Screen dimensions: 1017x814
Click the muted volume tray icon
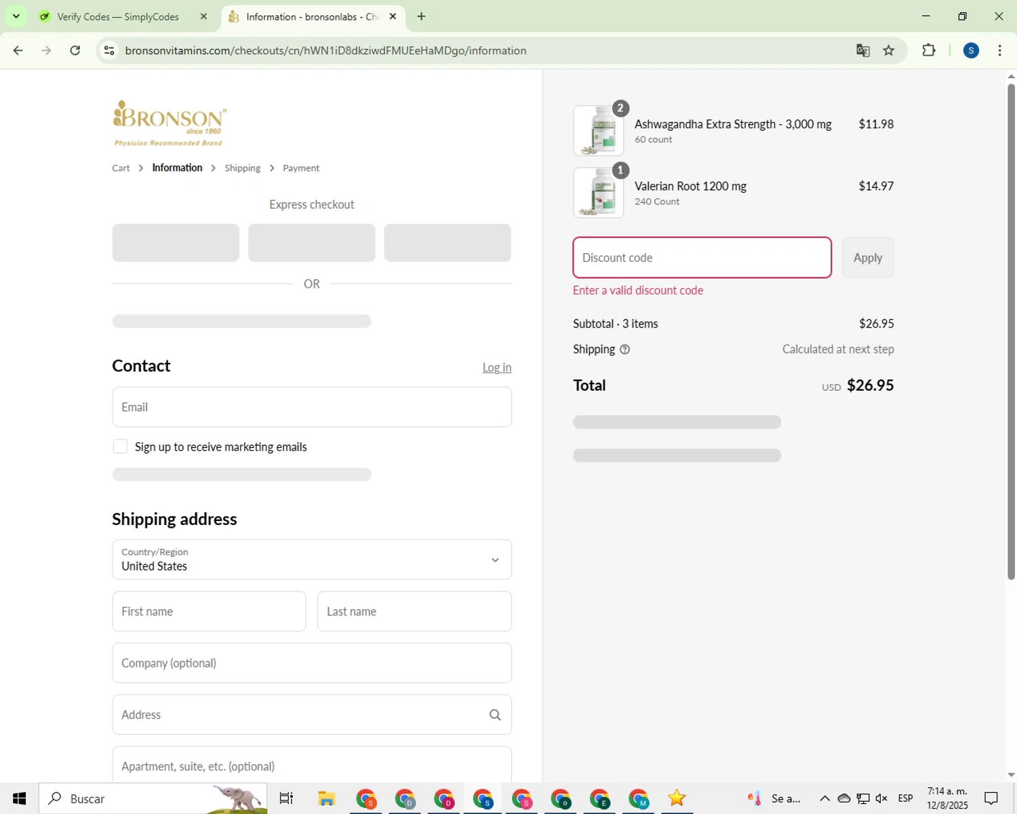(881, 798)
